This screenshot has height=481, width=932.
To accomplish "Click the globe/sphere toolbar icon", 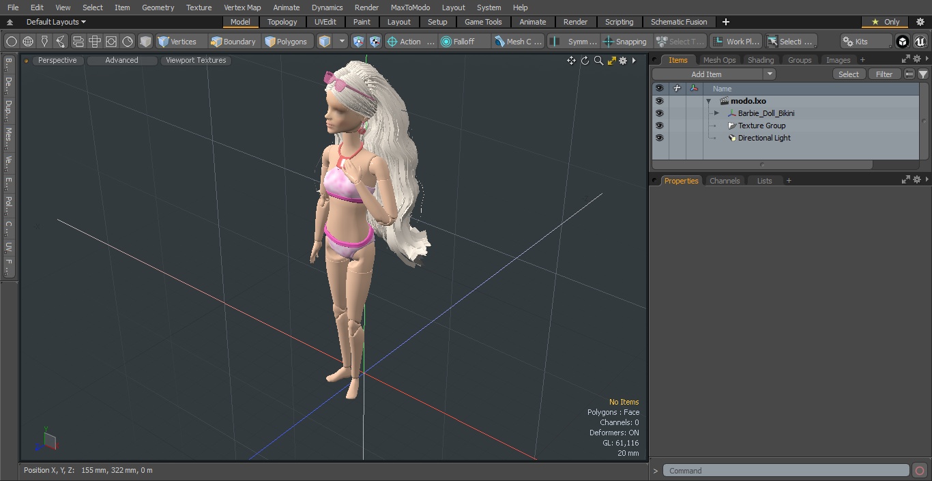I will 28,42.
